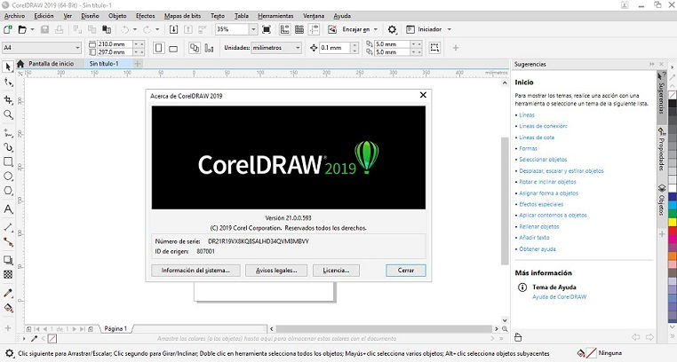
Task: Expand the Encajar en dropdown
Action: point(376,29)
